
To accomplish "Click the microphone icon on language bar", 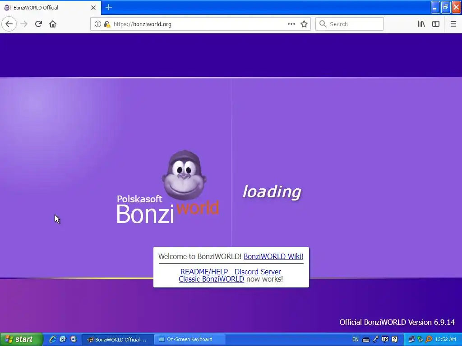I will pos(375,340).
